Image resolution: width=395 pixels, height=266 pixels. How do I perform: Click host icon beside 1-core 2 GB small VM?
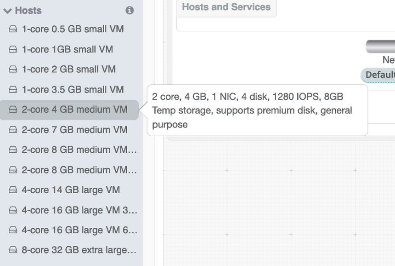(x=13, y=69)
